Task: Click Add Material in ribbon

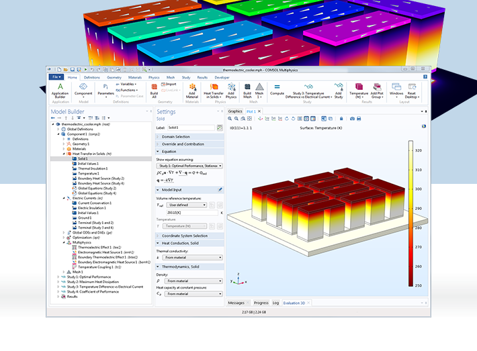Action: 192,91
